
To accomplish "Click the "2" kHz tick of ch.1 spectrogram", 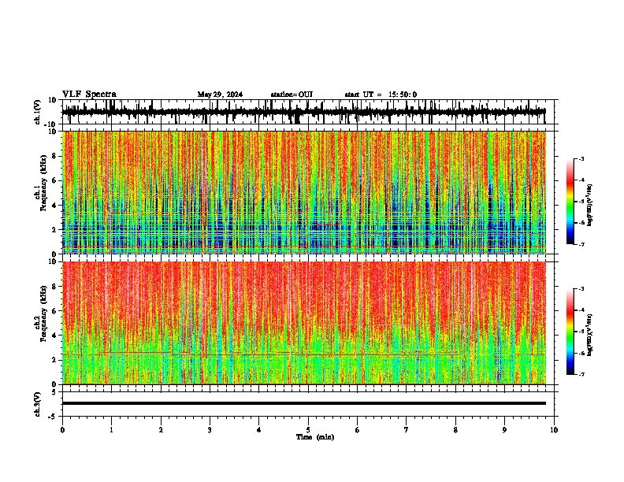I will point(55,230).
